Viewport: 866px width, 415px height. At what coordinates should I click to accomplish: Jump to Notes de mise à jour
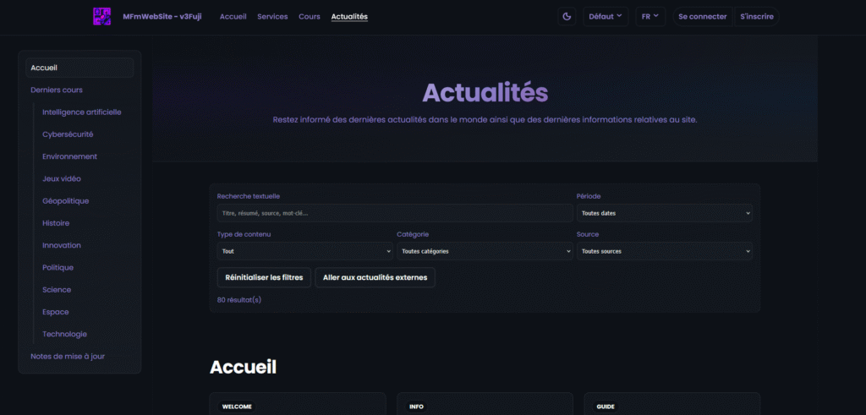pos(68,356)
